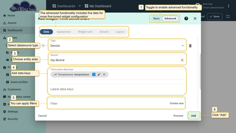The width and height of the screenshot is (236, 133).
Task: Click the dialog vertical scrollbar
Action: [x=200, y=72]
